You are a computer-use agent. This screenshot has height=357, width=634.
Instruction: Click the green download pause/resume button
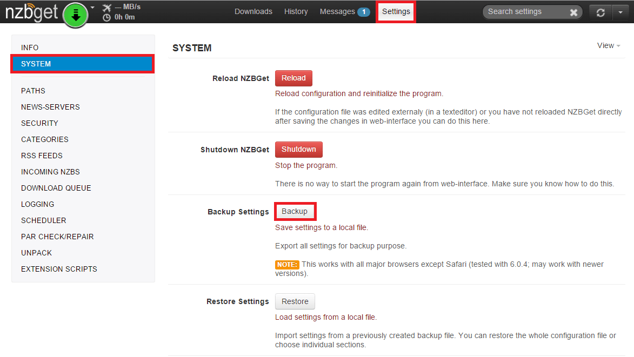point(76,14)
